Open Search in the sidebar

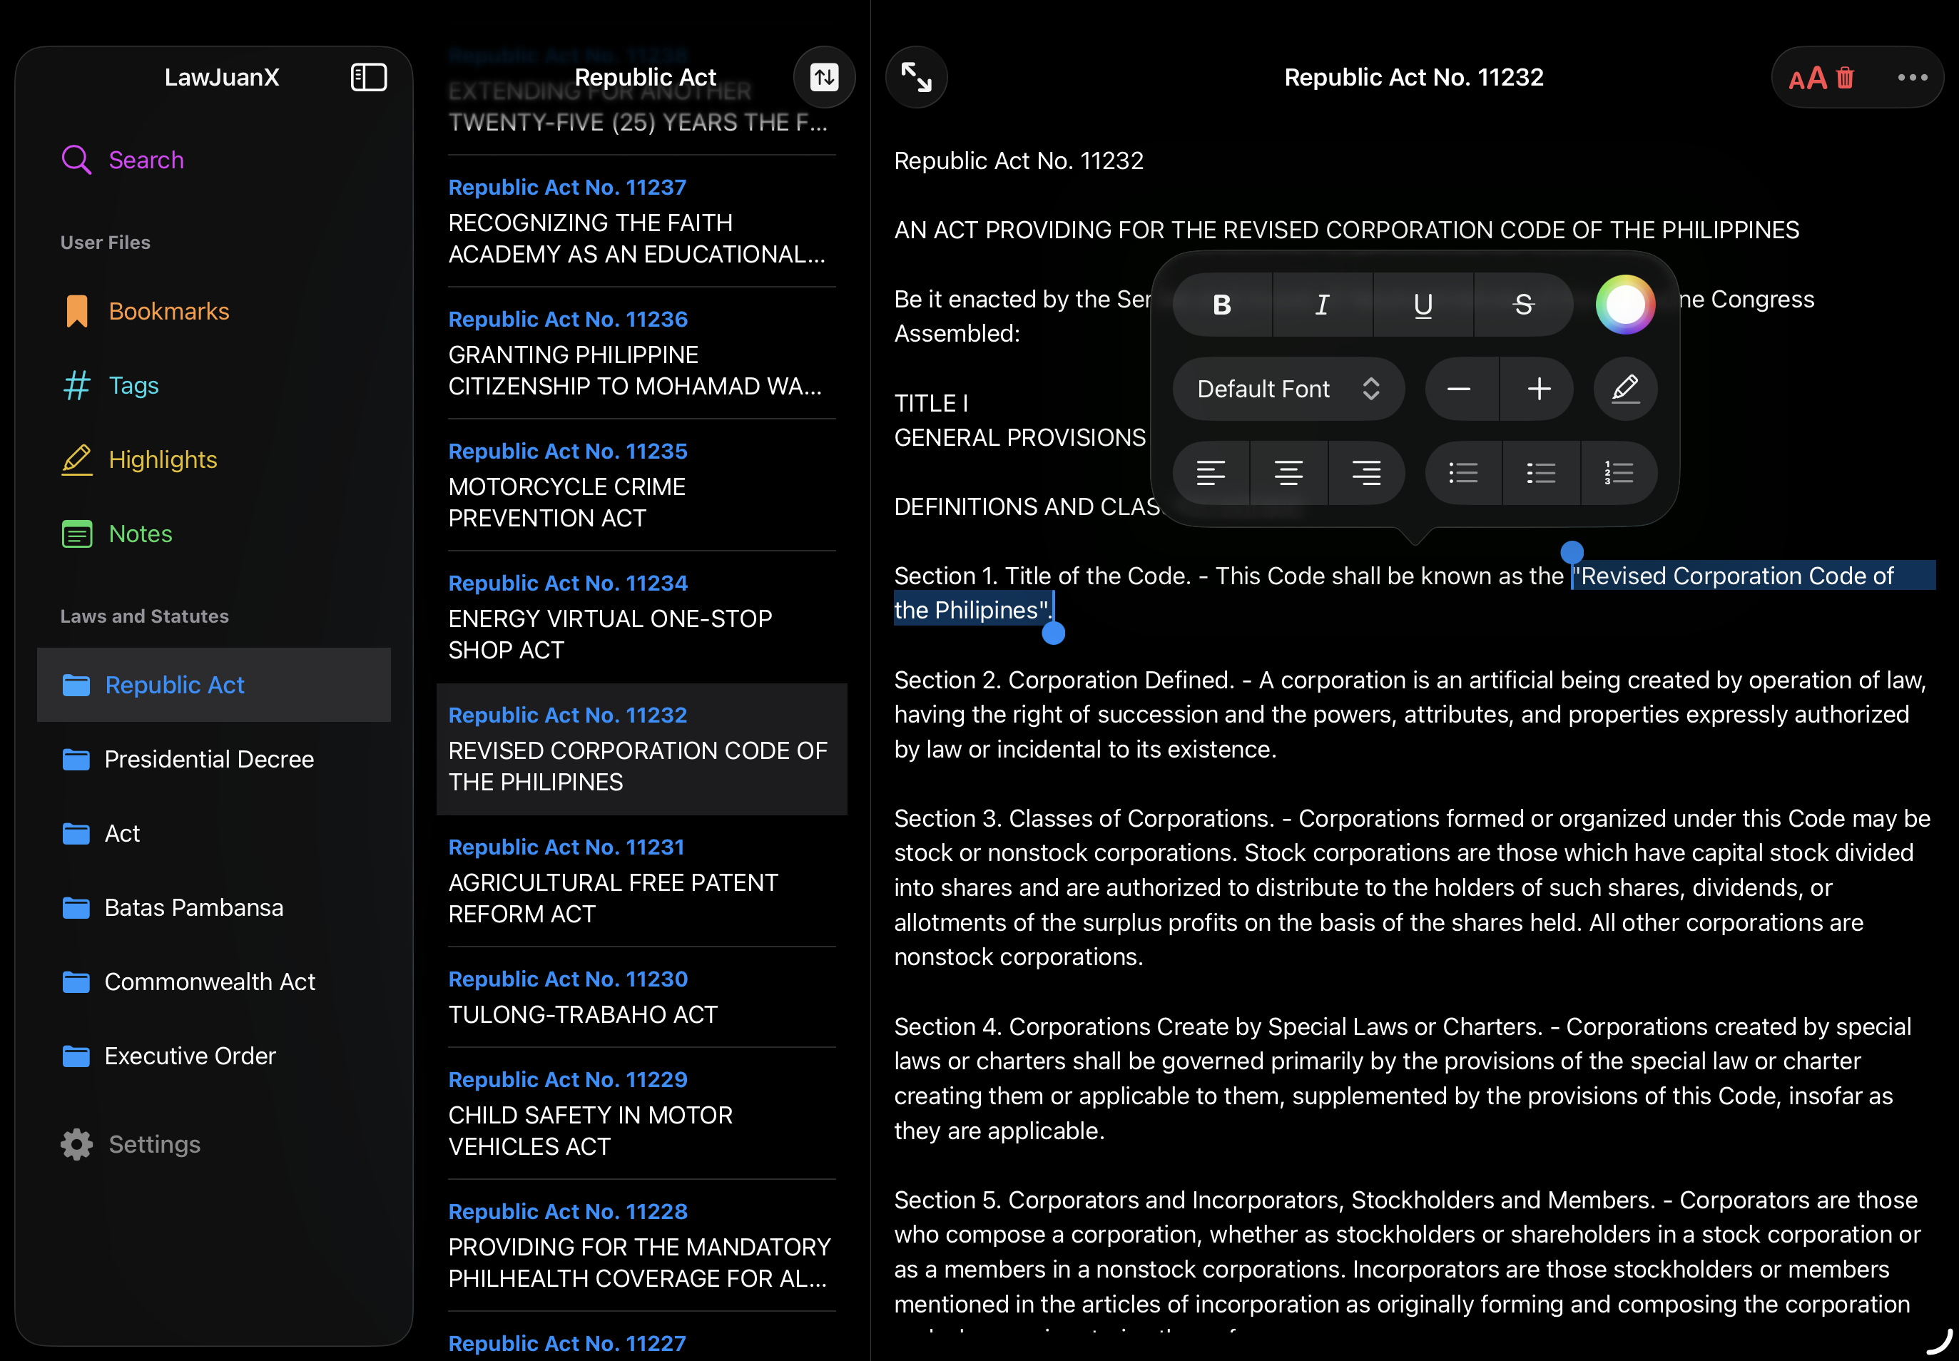(213, 160)
